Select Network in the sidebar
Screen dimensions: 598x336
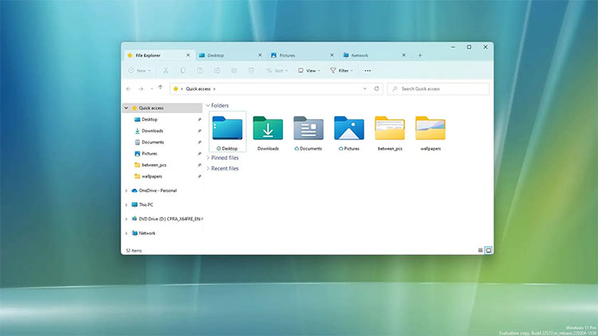147,233
